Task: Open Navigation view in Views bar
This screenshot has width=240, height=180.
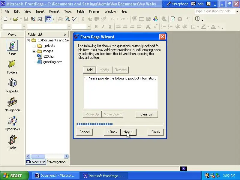Action: click(x=12, y=104)
